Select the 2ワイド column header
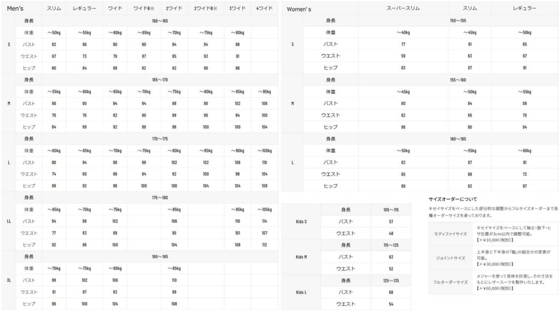Screen dimensions: 560x312 pos(174,8)
